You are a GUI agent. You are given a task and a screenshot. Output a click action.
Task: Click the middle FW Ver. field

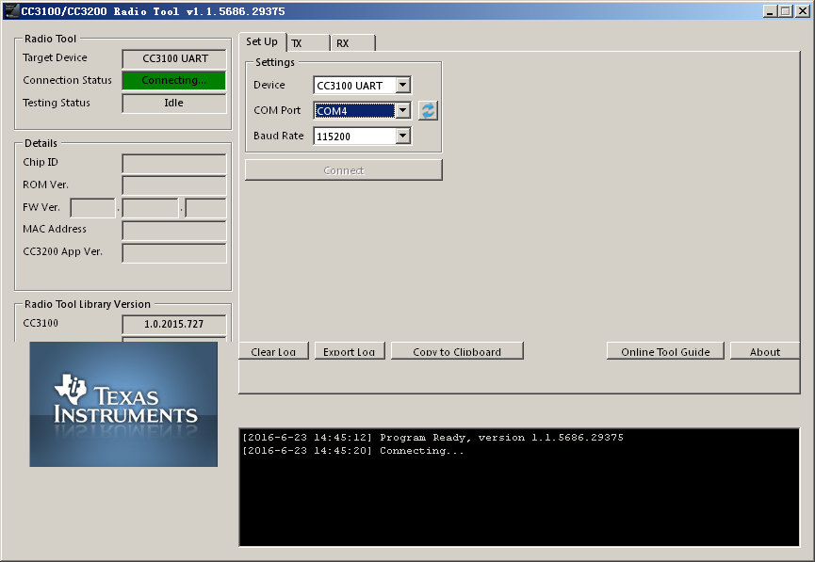[x=151, y=208]
